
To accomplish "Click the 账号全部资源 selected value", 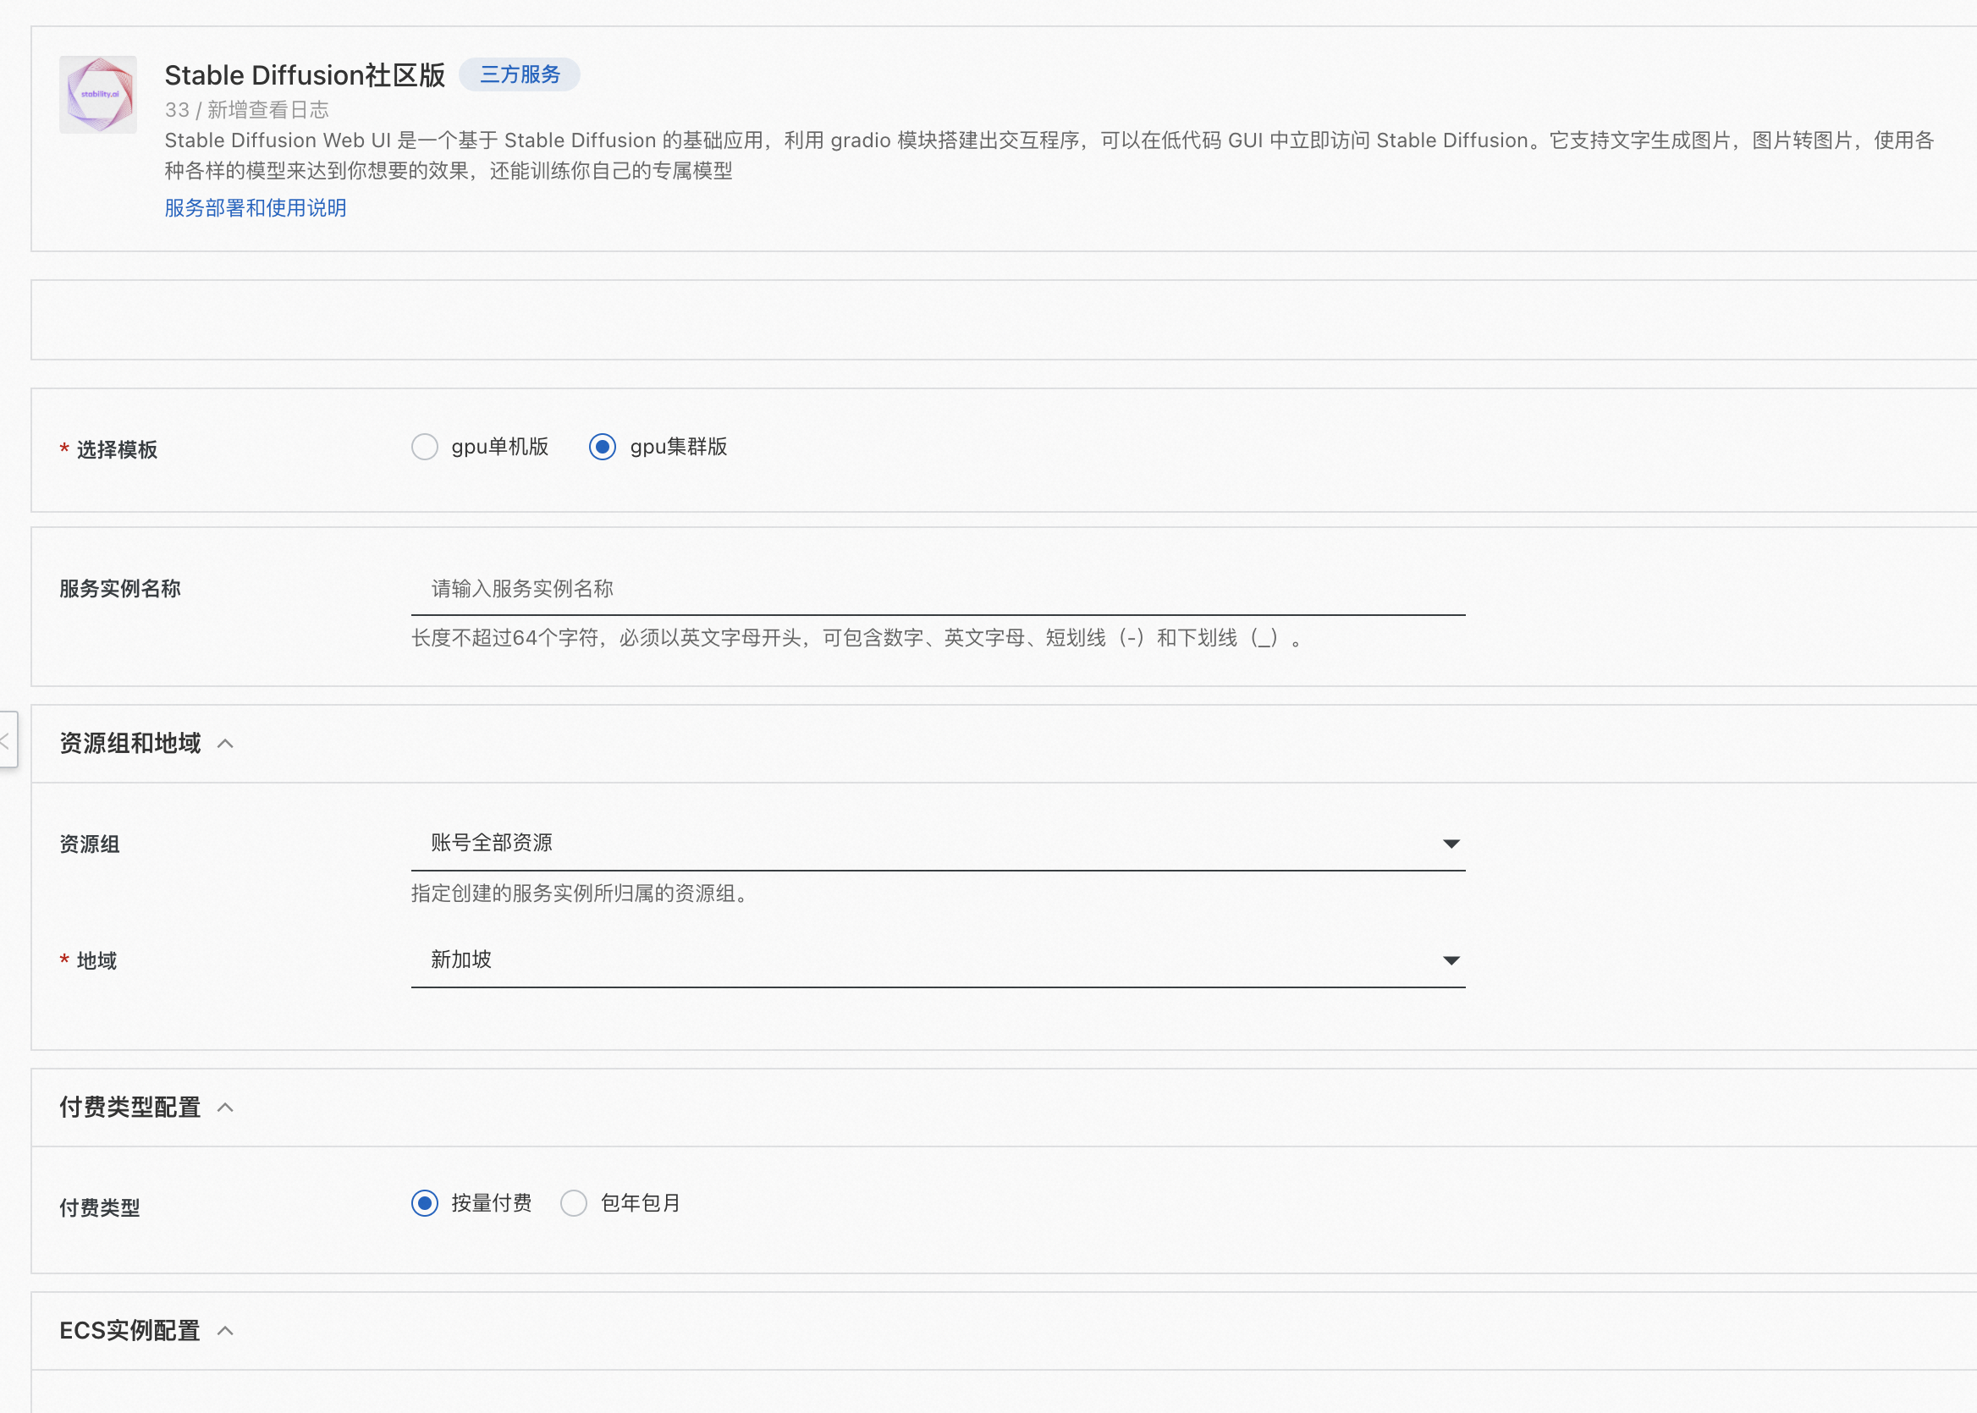I will pos(492,842).
